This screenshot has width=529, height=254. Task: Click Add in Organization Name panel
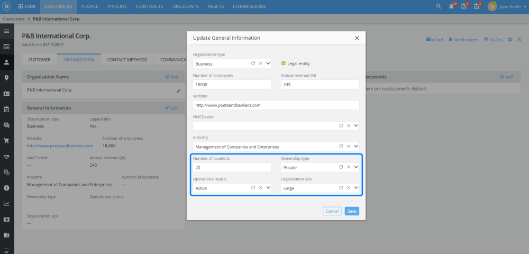pyautogui.click(x=171, y=77)
